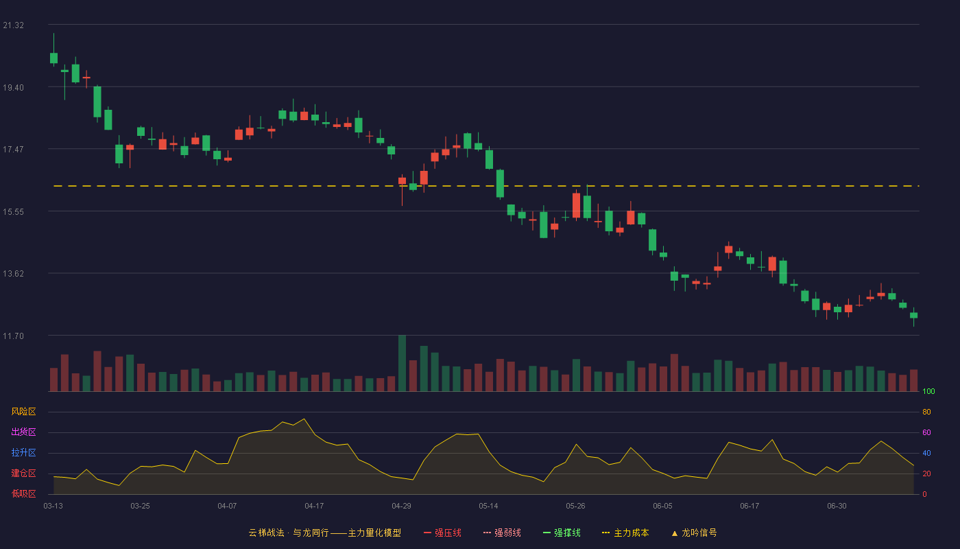Click the yellow dashed main-cost line on chart
This screenshot has width=960, height=549.
tap(486, 186)
